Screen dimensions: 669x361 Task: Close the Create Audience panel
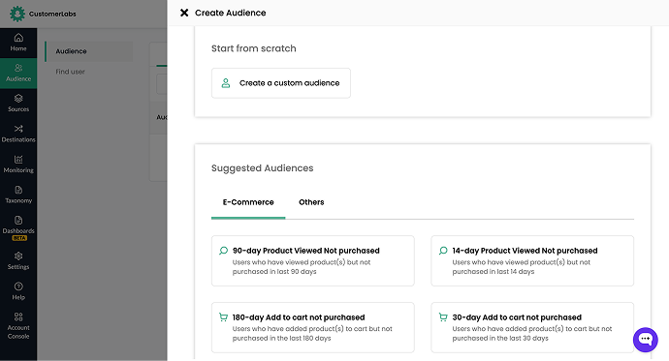[184, 13]
